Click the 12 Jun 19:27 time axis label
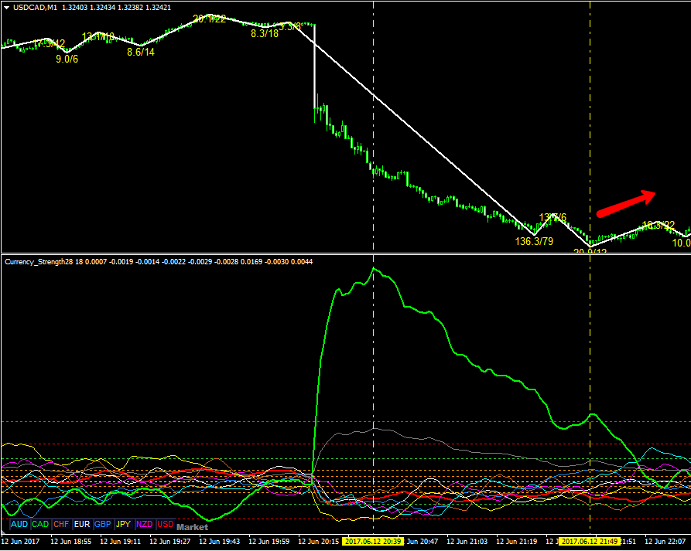This screenshot has width=691, height=551. coord(169,541)
